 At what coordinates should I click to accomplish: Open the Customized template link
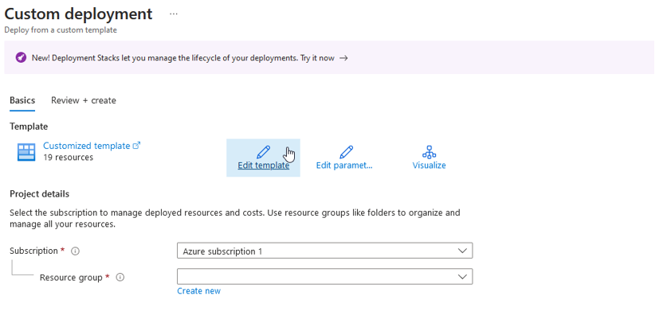pyautogui.click(x=86, y=146)
